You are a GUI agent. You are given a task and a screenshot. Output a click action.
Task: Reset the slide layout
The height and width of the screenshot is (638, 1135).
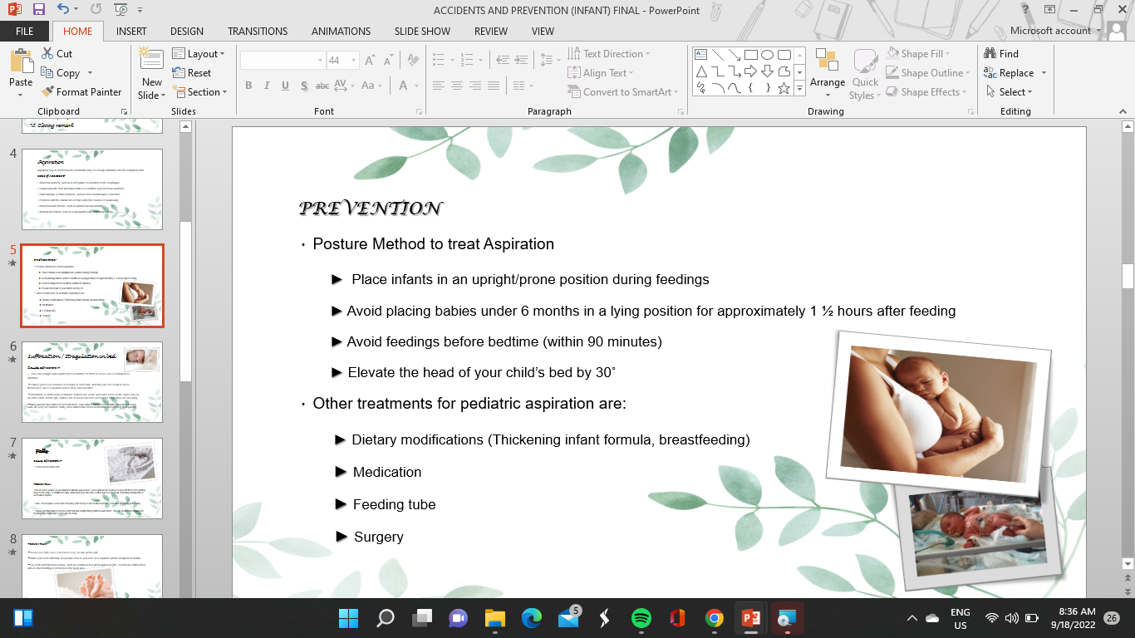coord(192,73)
